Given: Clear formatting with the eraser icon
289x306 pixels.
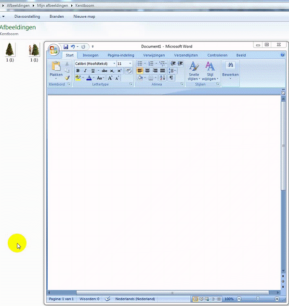Looking at the screenshot, I should [x=129, y=71].
